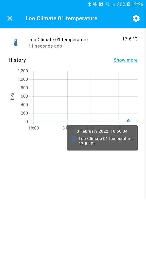The image size is (146, 259).
Task: Tap the hPa axis label on the chart
Action: (12, 96)
